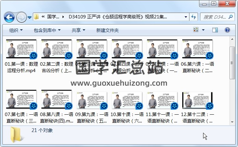Viewport: 238px width, 147px height.
Task: Open the 包含到库中 menu
Action: [47, 30]
